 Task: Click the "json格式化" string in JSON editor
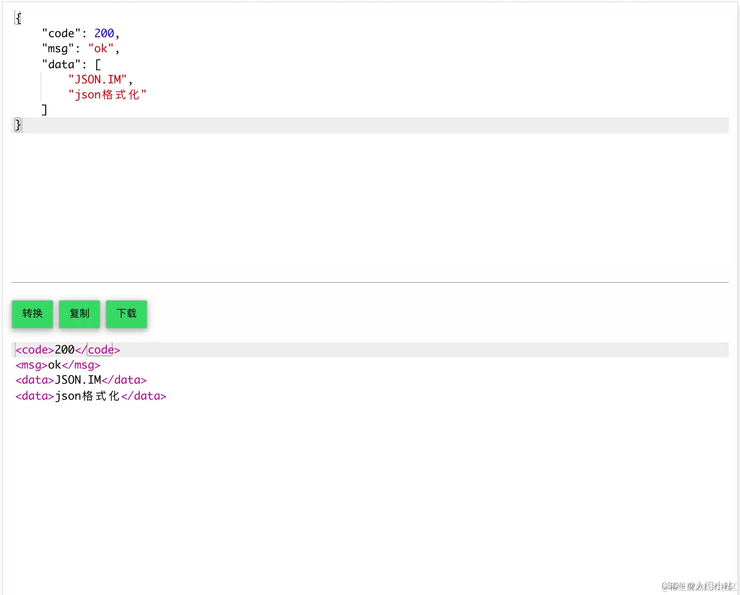107,95
